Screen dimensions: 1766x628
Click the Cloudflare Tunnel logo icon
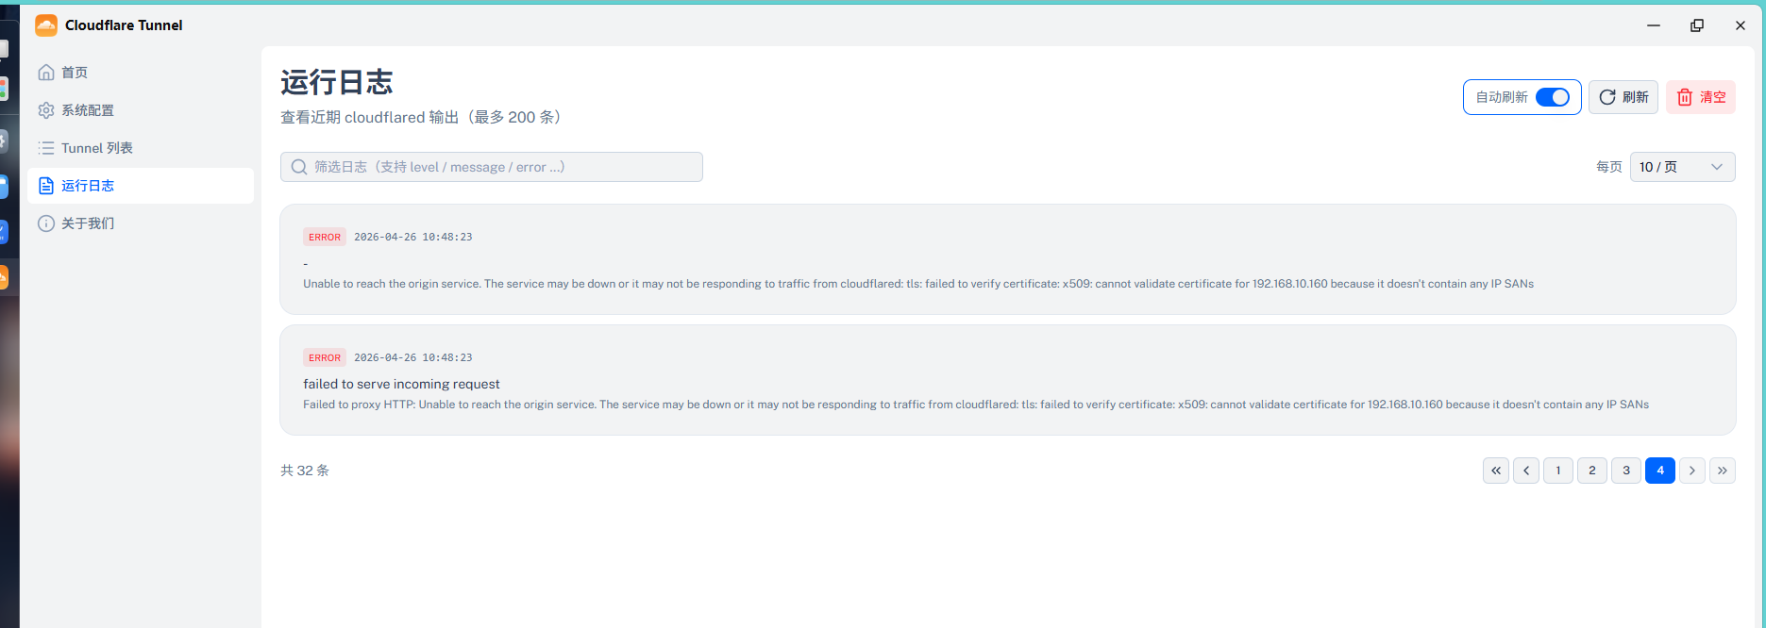coord(46,25)
